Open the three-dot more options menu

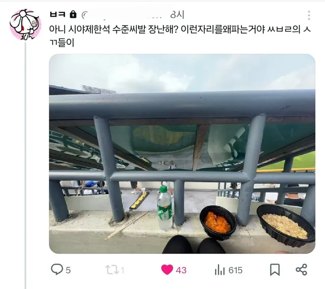pyautogui.click(x=309, y=15)
